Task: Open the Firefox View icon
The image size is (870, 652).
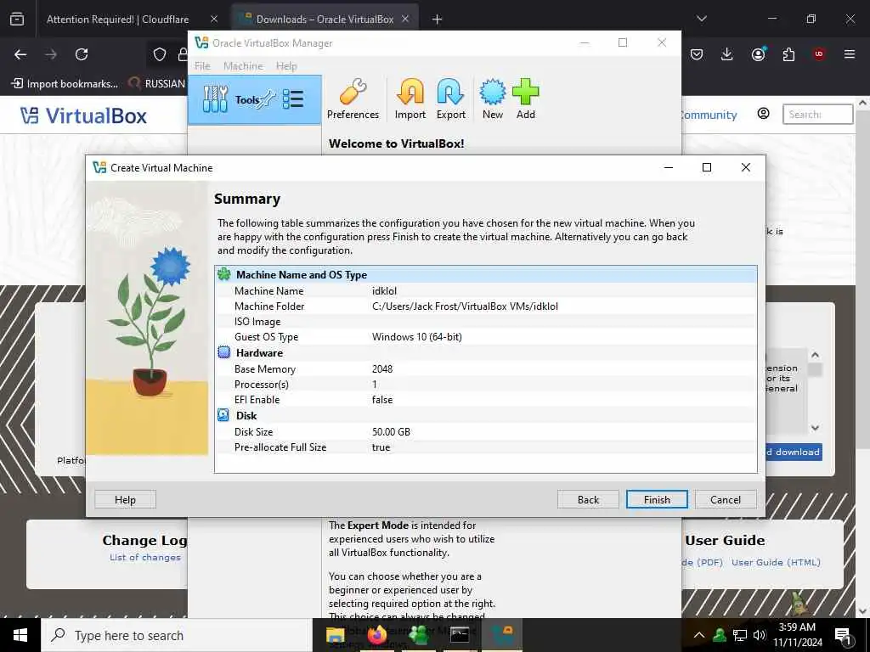Action: (x=17, y=20)
